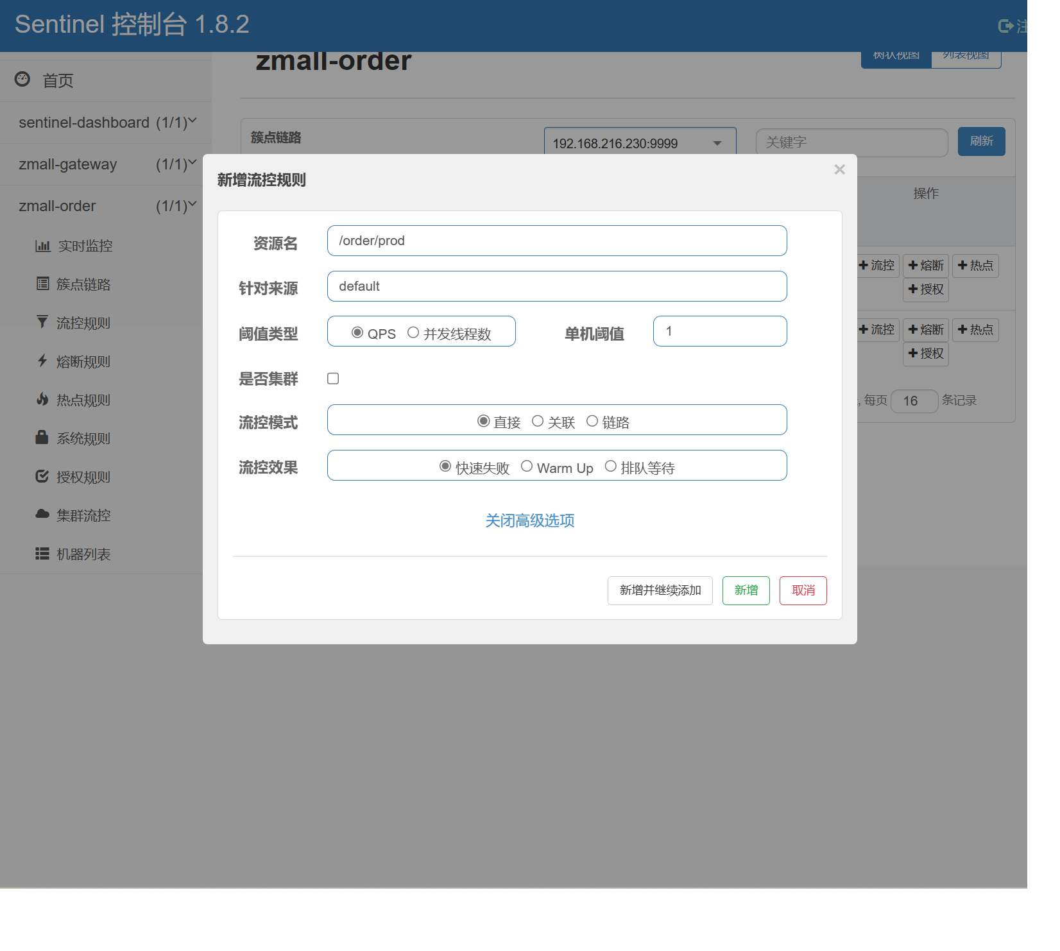Click the home dashboard icon
1060x951 pixels.
22,79
